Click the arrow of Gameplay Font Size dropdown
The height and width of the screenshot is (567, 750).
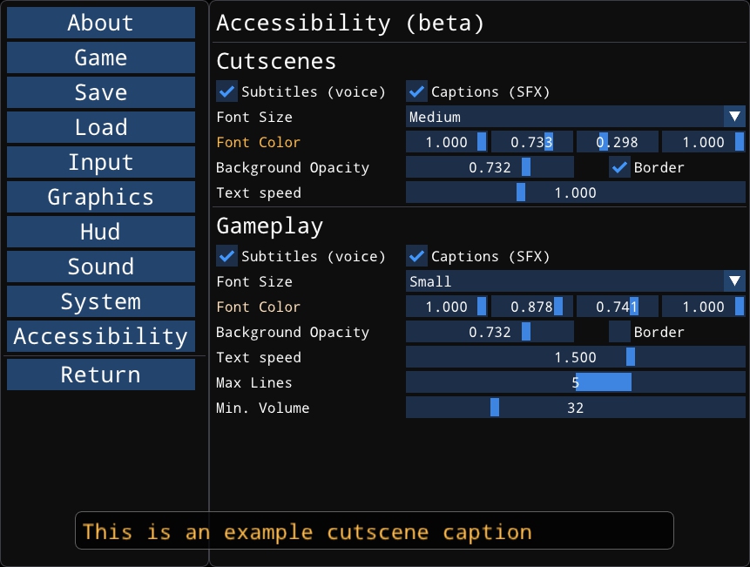pos(734,281)
